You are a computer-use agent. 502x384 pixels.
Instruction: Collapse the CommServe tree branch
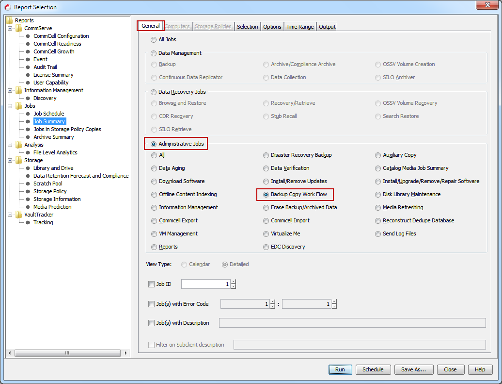tap(11, 28)
